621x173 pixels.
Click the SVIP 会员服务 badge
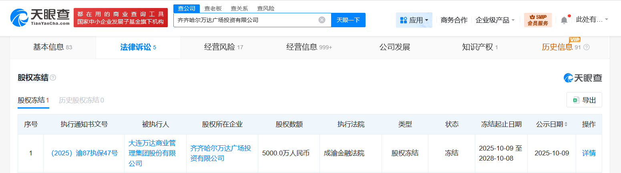click(538, 20)
